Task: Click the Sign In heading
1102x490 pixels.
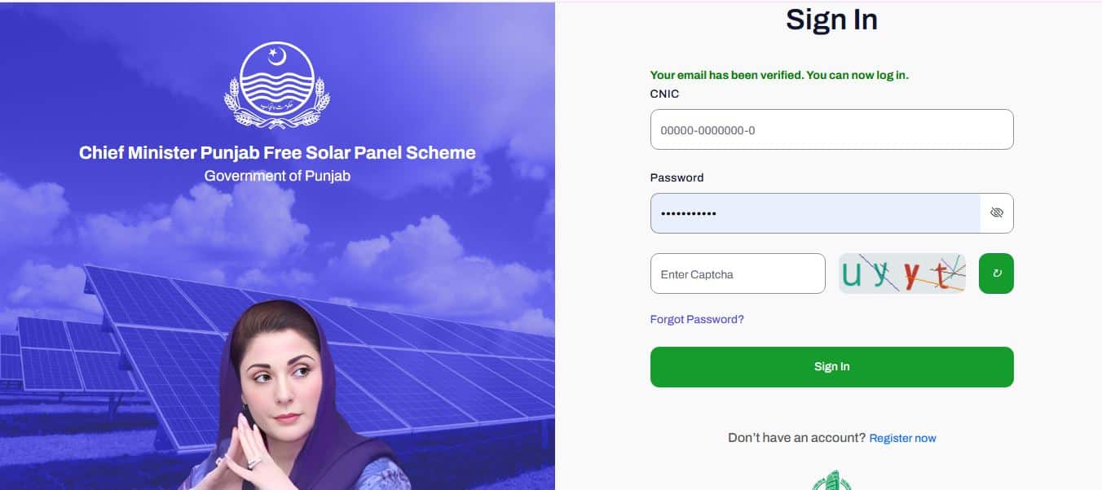Action: point(831,19)
